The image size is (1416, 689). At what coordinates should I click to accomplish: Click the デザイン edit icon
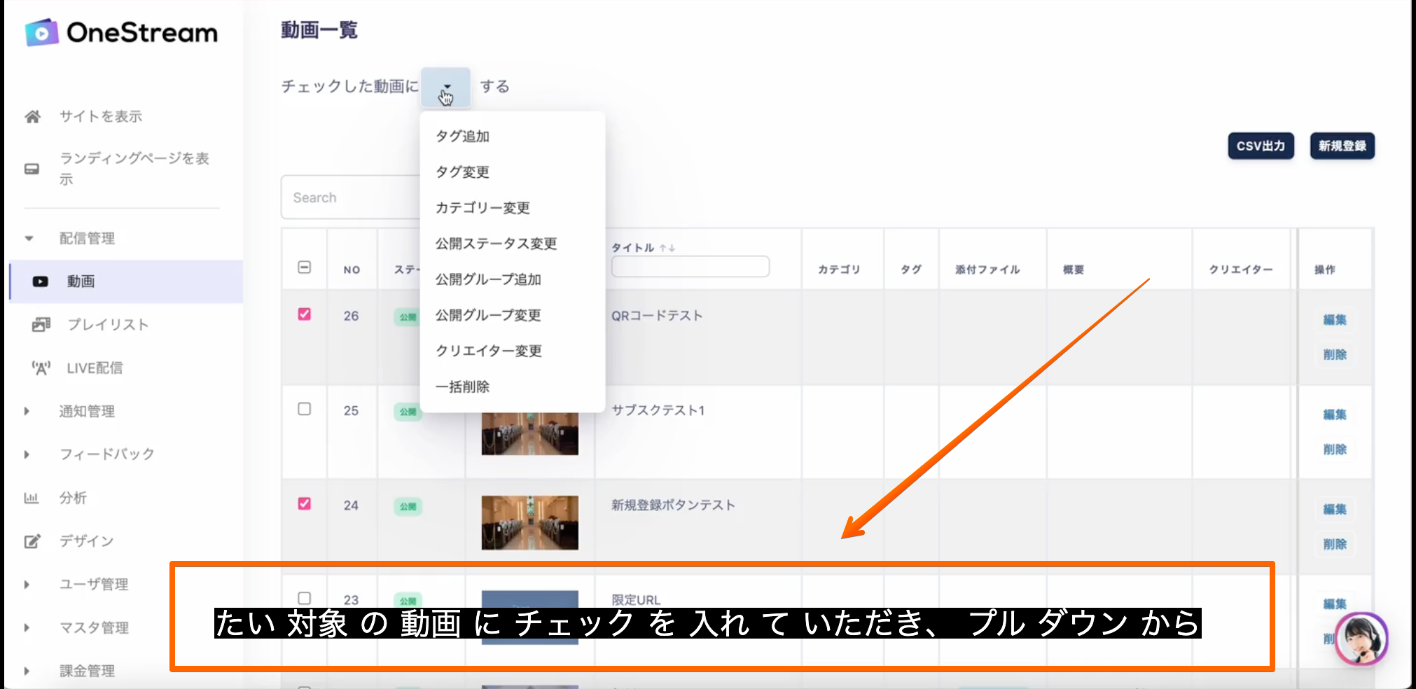[x=32, y=541]
